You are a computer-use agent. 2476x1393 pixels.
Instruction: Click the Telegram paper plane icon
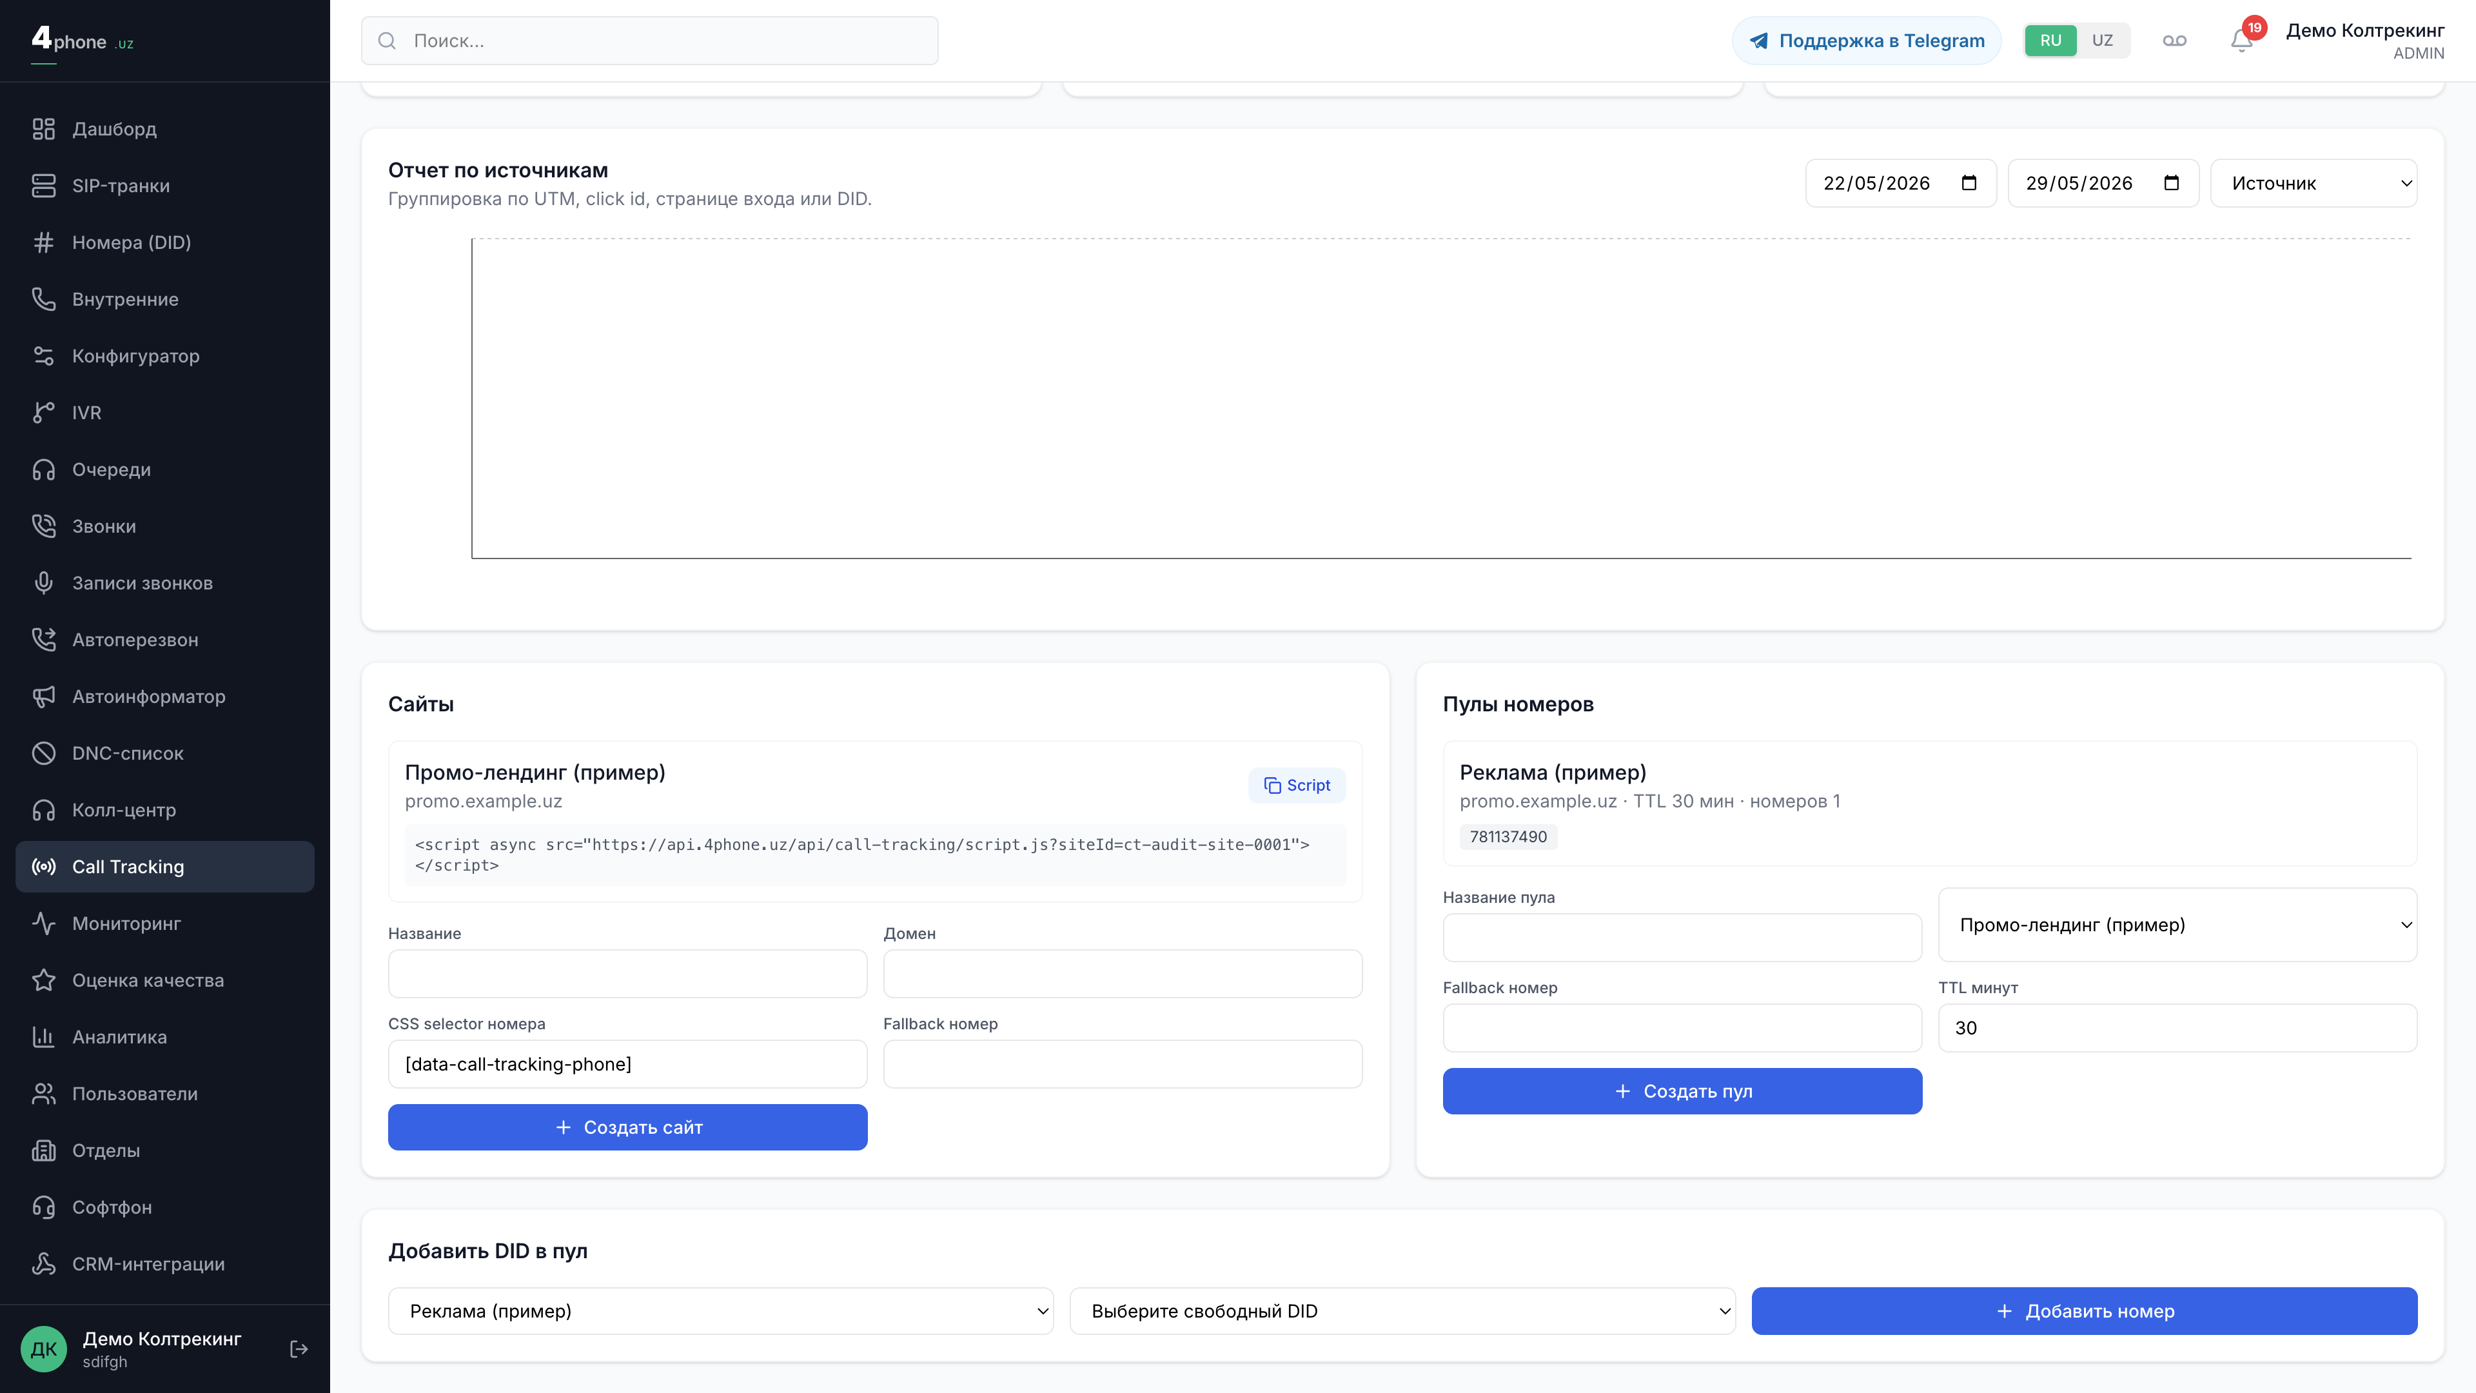pos(1758,41)
